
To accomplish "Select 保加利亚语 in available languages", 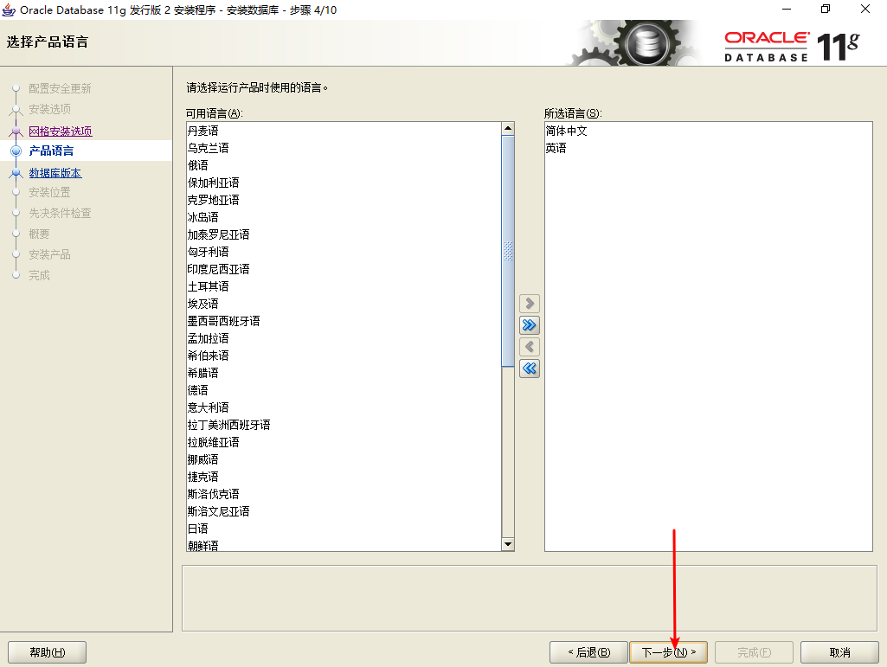I will tap(344, 183).
